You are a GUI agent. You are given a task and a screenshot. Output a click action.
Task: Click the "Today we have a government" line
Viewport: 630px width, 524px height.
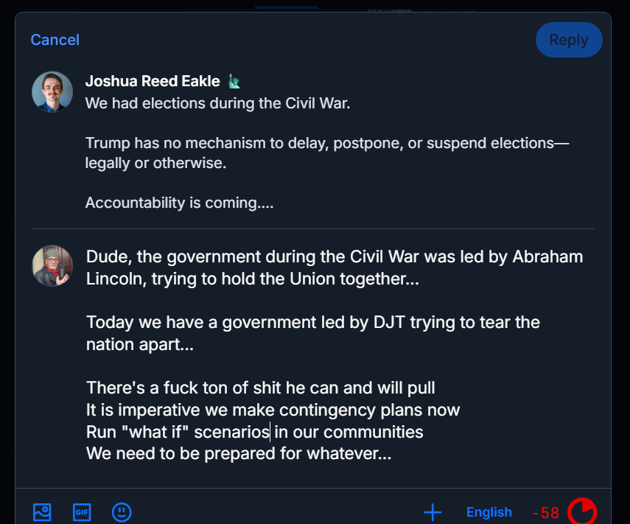tap(312, 323)
